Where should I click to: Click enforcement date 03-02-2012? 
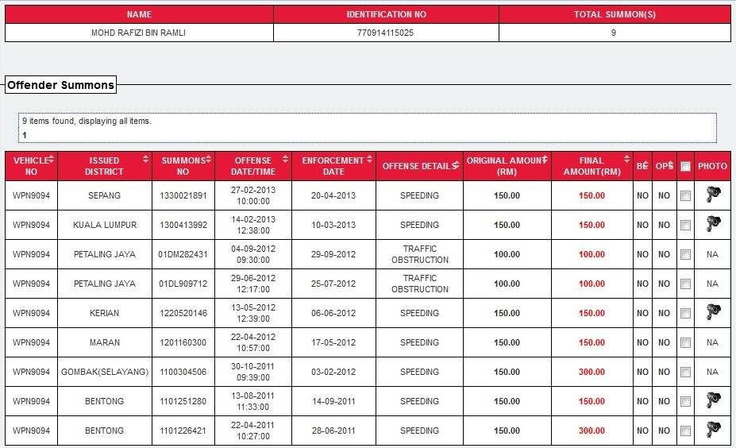pos(333,372)
